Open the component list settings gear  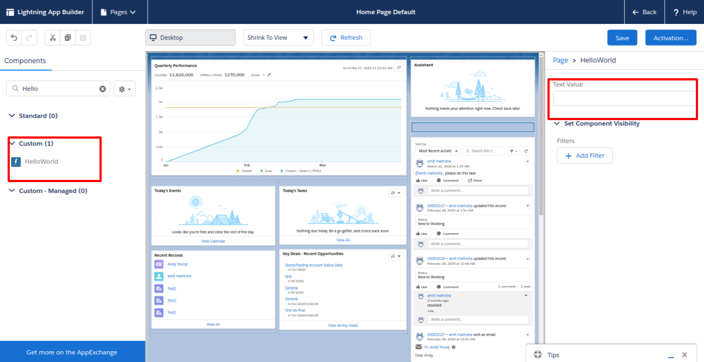click(124, 89)
